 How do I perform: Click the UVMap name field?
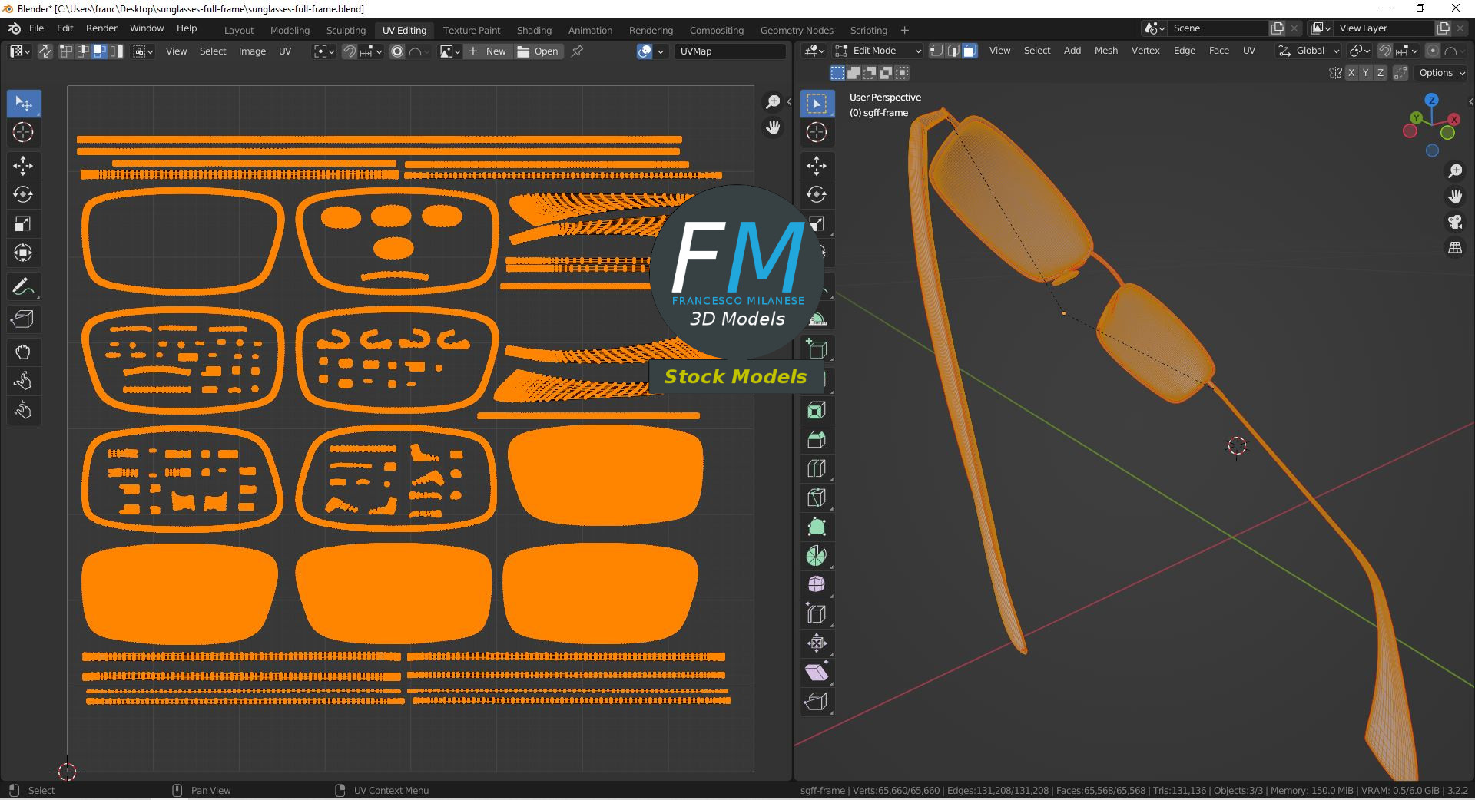(730, 51)
